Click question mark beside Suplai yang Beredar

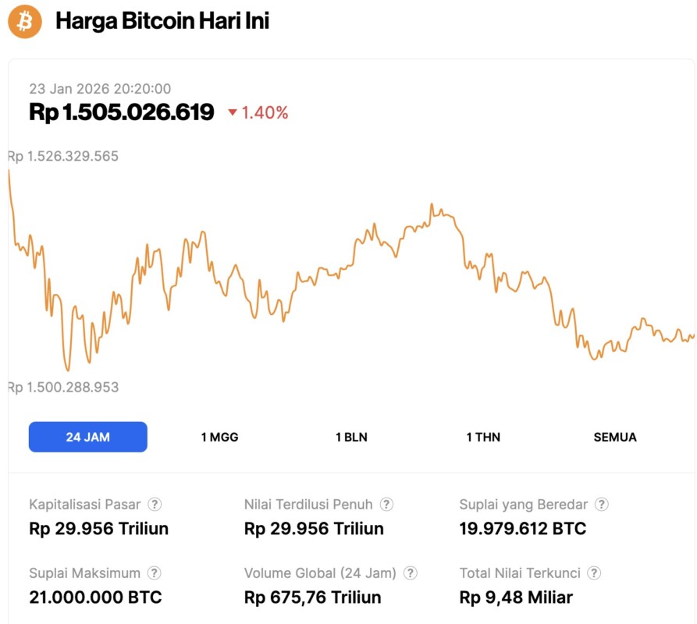602,505
